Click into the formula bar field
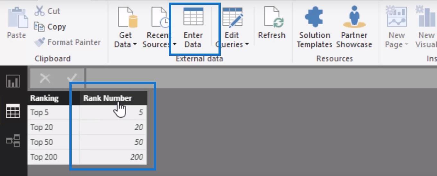This screenshot has height=176, width=437. [x=261, y=78]
